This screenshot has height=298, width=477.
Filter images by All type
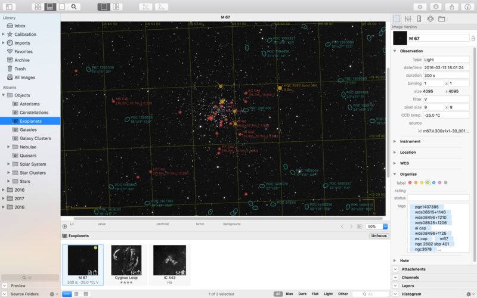(278, 294)
